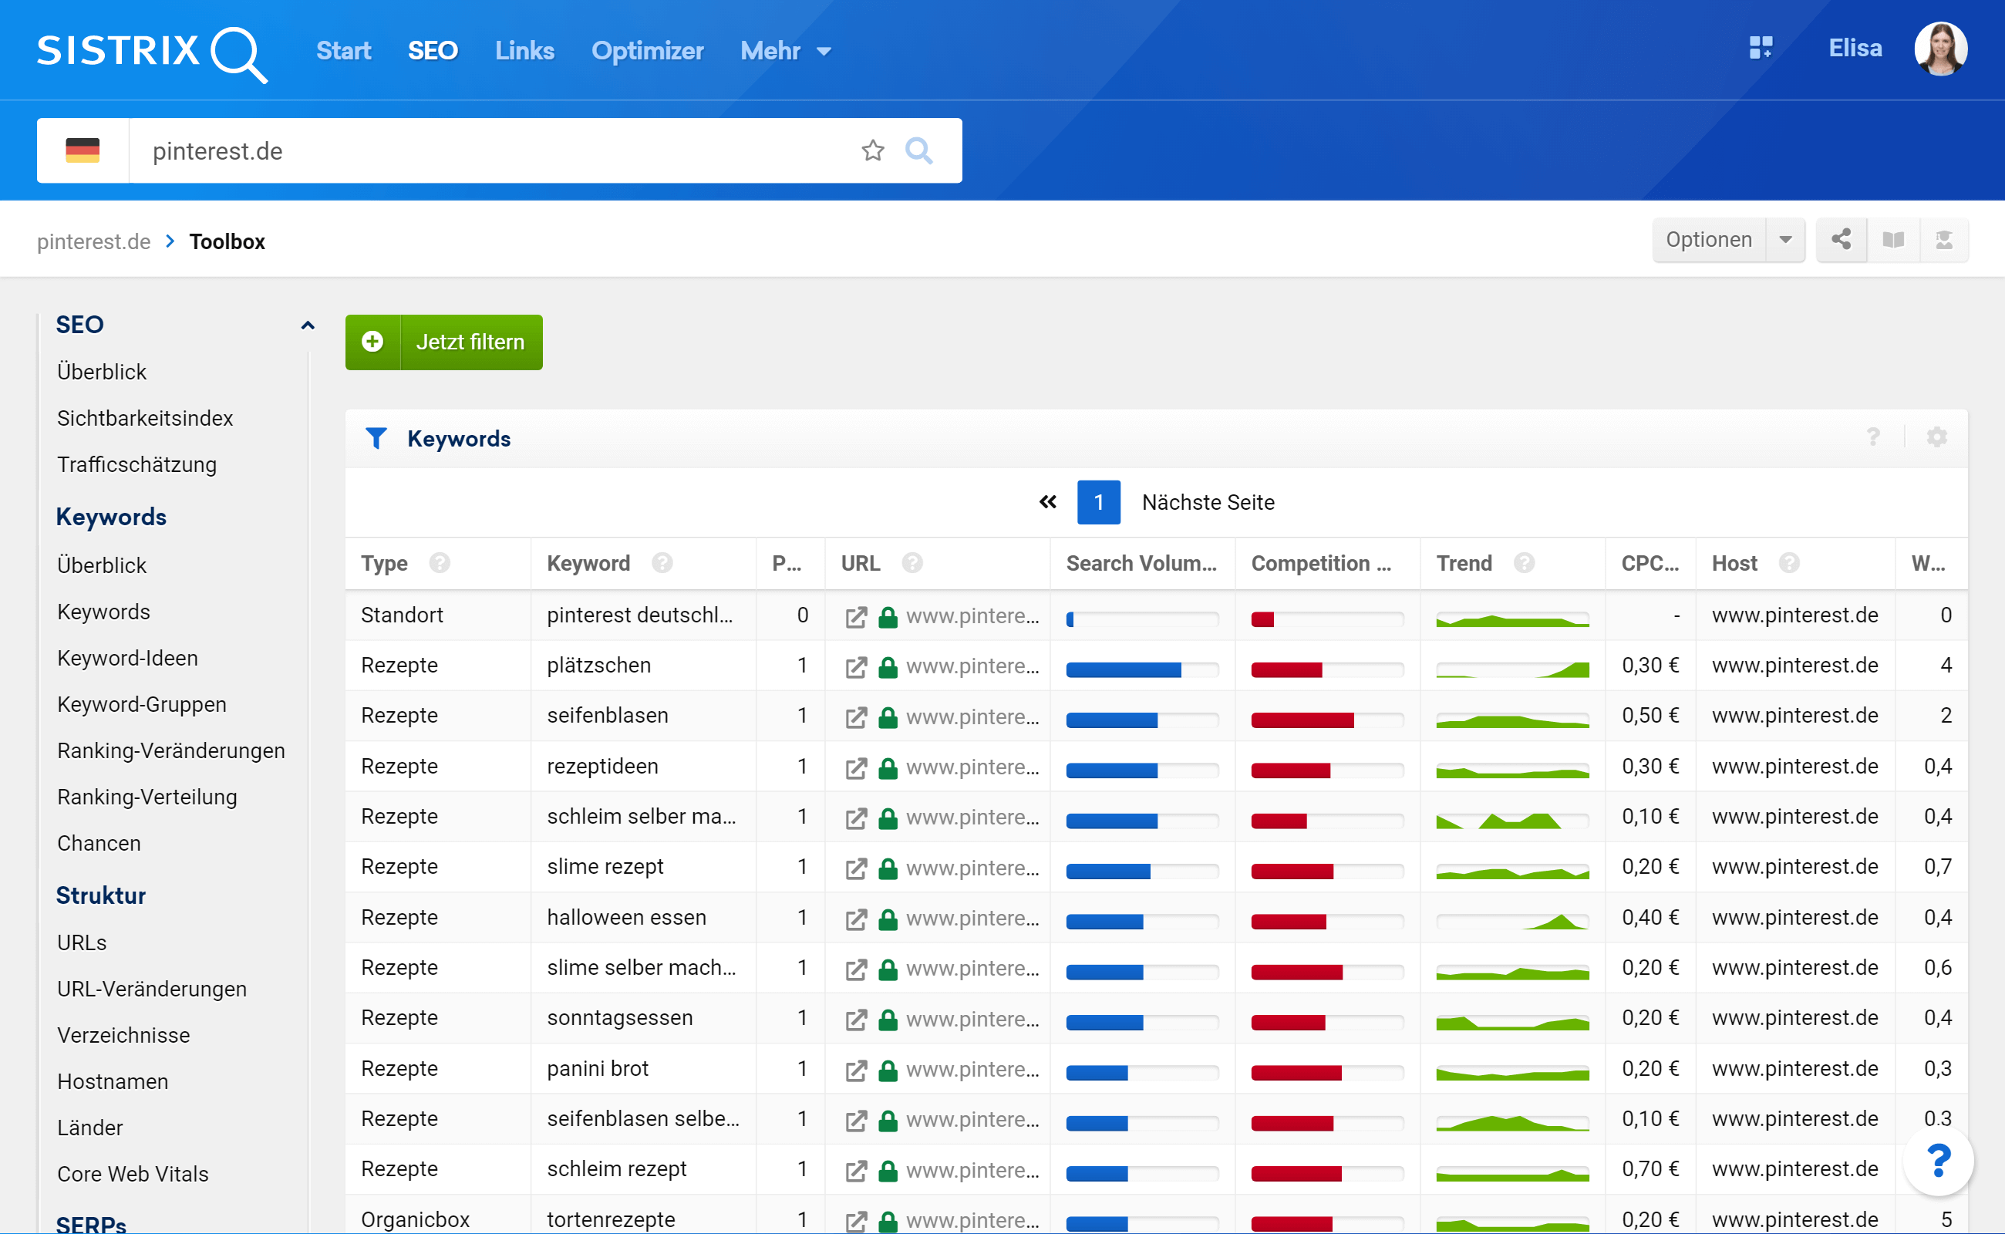Open the apps grid icon near Elisa
This screenshot has height=1234, width=2005.
click(x=1761, y=47)
